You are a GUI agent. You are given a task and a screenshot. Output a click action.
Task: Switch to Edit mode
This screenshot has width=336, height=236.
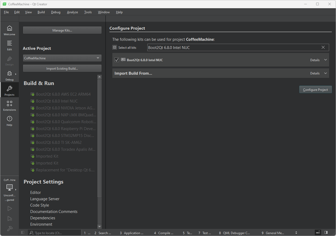9,46
